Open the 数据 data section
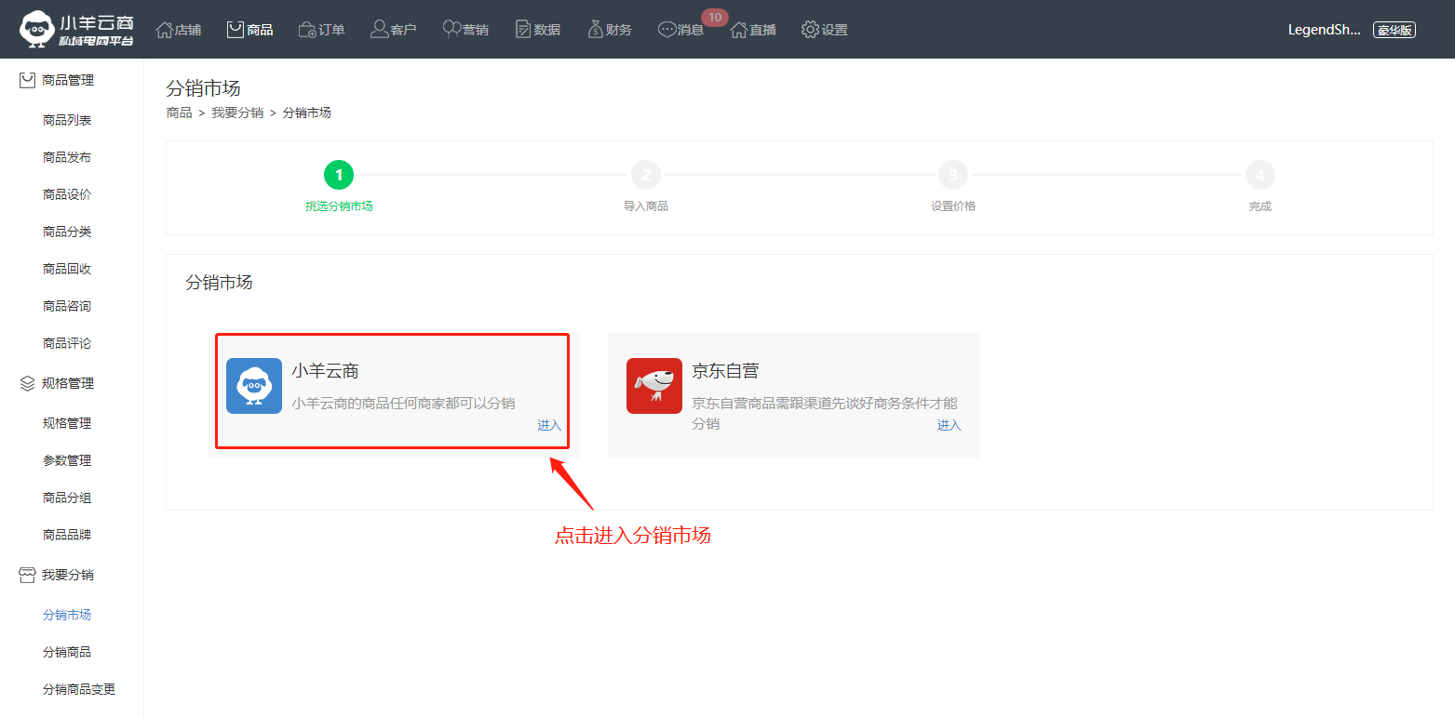This screenshot has width=1455, height=717. click(538, 30)
